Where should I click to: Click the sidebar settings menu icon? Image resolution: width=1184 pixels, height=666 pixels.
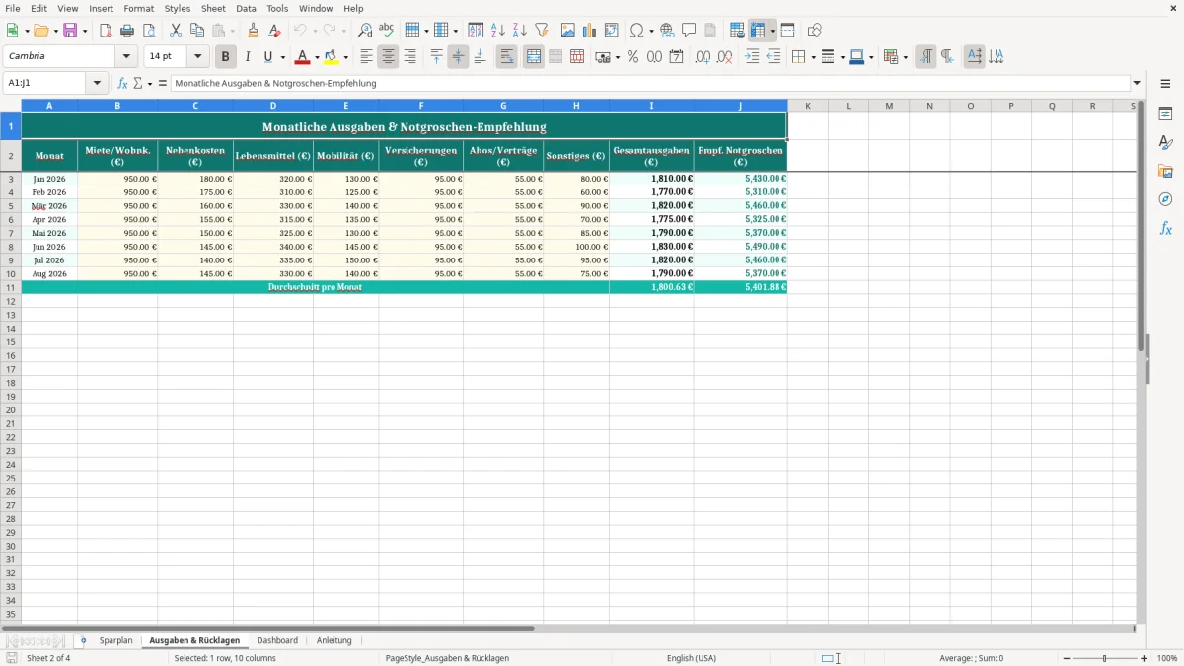click(1165, 84)
